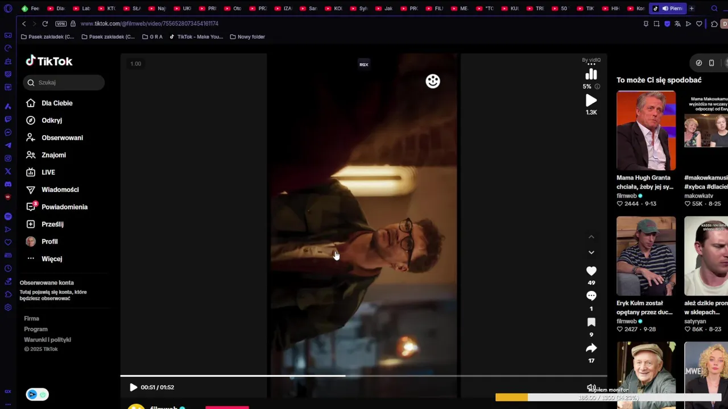Open Powiadomienia notifications
728x409 pixels.
click(x=56, y=207)
